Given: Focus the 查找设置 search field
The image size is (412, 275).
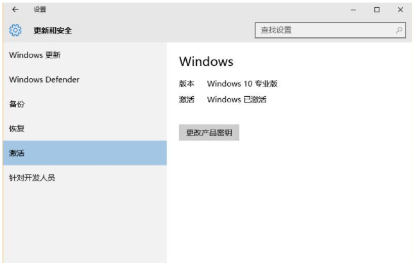Looking at the screenshot, I should (324, 30).
